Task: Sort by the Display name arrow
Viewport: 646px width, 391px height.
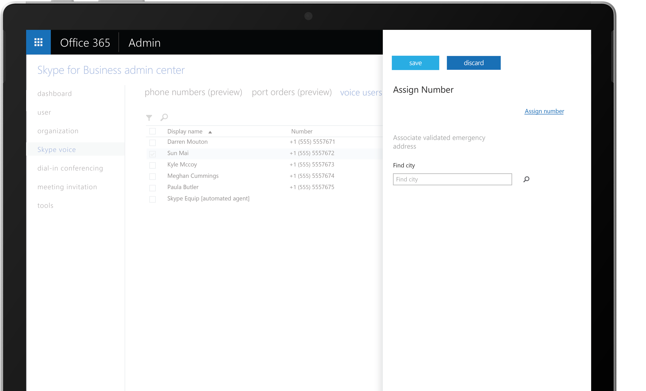Action: [x=210, y=132]
